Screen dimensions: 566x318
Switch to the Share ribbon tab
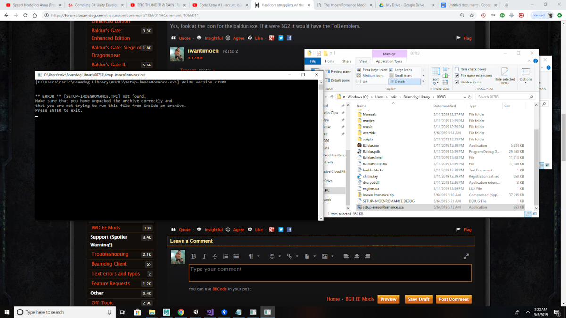click(x=347, y=61)
